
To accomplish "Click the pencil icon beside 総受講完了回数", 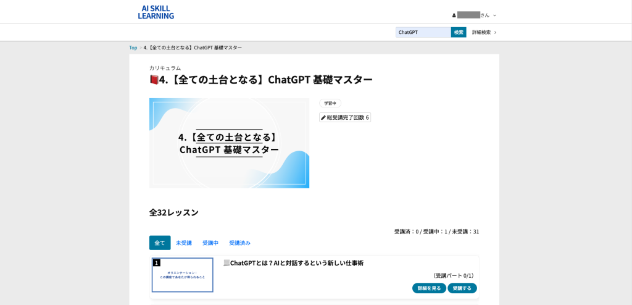I will 323,117.
